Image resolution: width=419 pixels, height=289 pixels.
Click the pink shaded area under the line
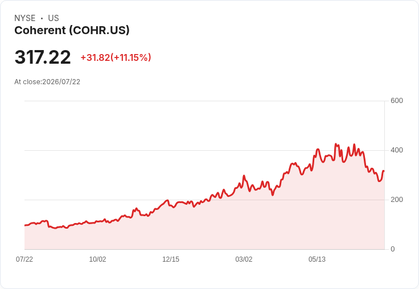pos(204,230)
